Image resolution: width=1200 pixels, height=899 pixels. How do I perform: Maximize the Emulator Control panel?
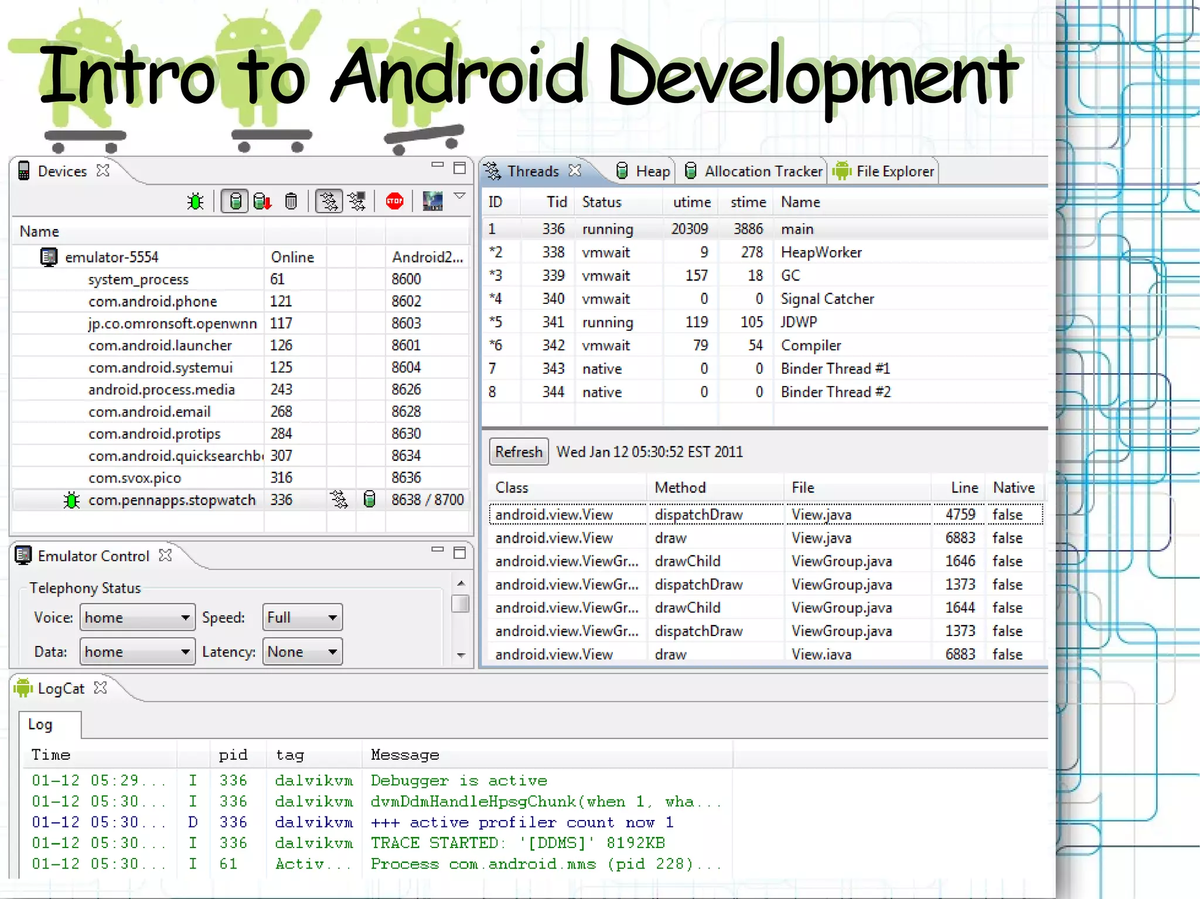(x=460, y=552)
